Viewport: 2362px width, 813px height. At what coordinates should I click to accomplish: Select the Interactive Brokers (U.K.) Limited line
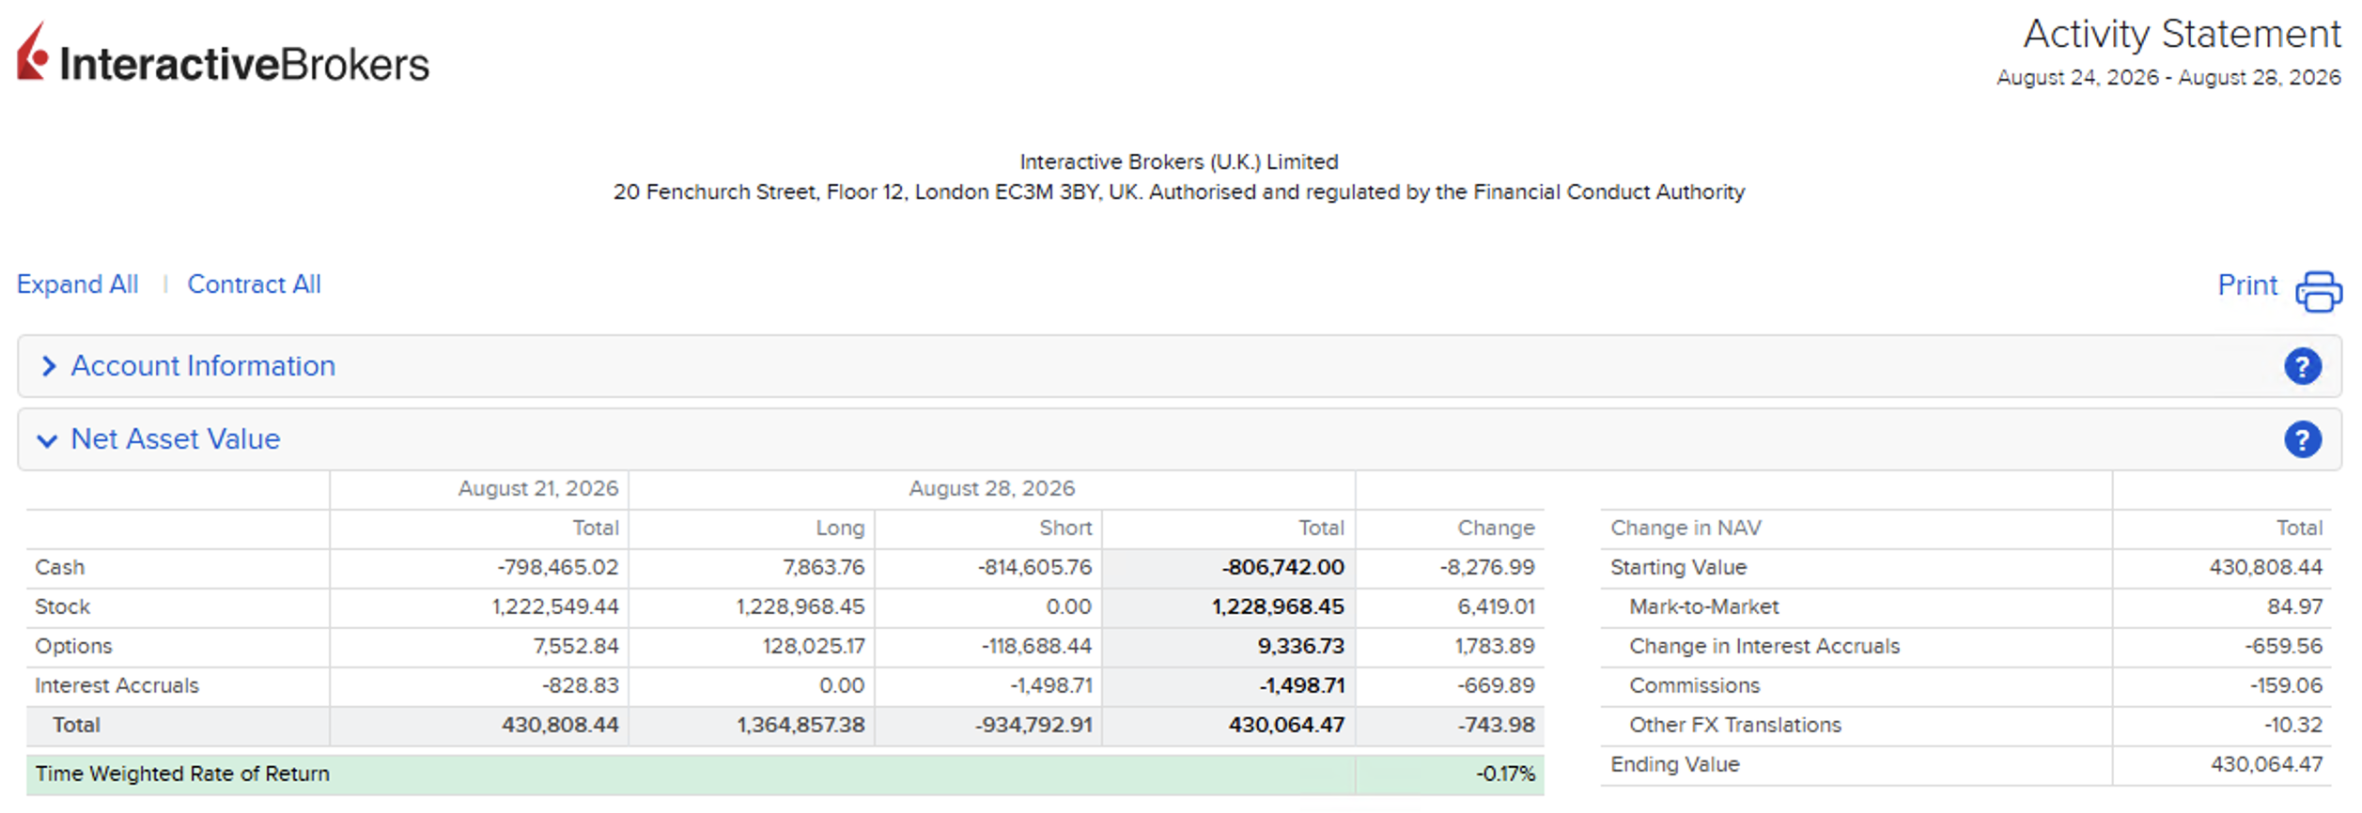1179,161
